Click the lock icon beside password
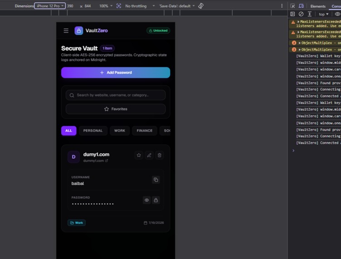The image size is (341, 259). coord(156,200)
